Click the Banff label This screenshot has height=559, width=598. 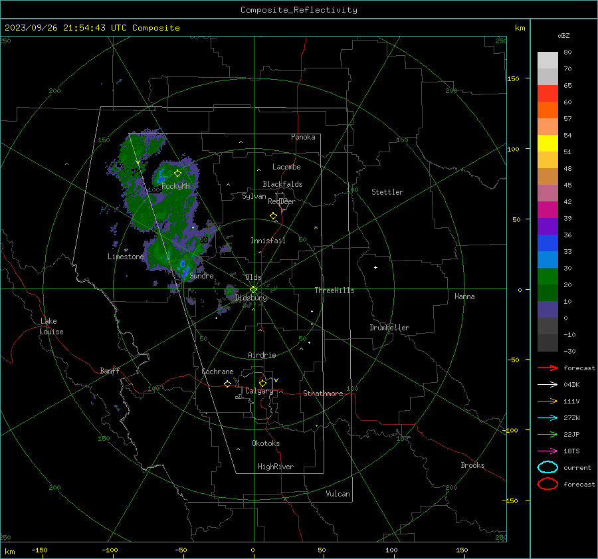(x=110, y=370)
